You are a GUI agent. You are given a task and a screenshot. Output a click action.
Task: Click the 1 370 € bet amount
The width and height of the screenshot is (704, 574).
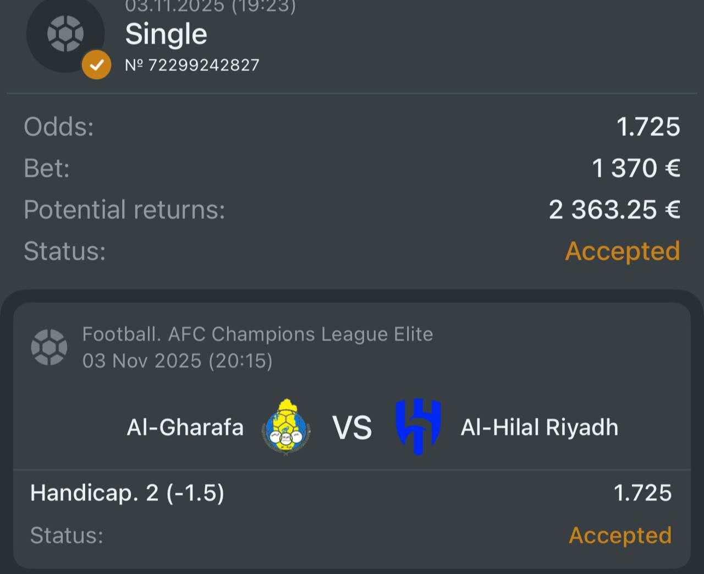pyautogui.click(x=636, y=168)
